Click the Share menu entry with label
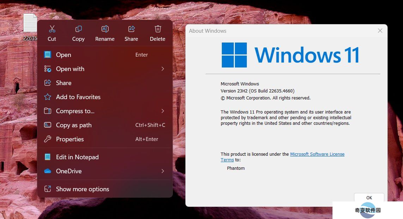This screenshot has height=219, width=403. [105, 83]
